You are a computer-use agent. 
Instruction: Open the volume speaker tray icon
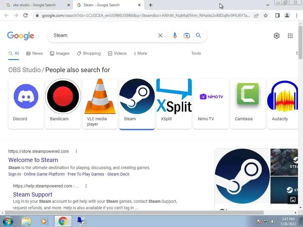coord(273,221)
